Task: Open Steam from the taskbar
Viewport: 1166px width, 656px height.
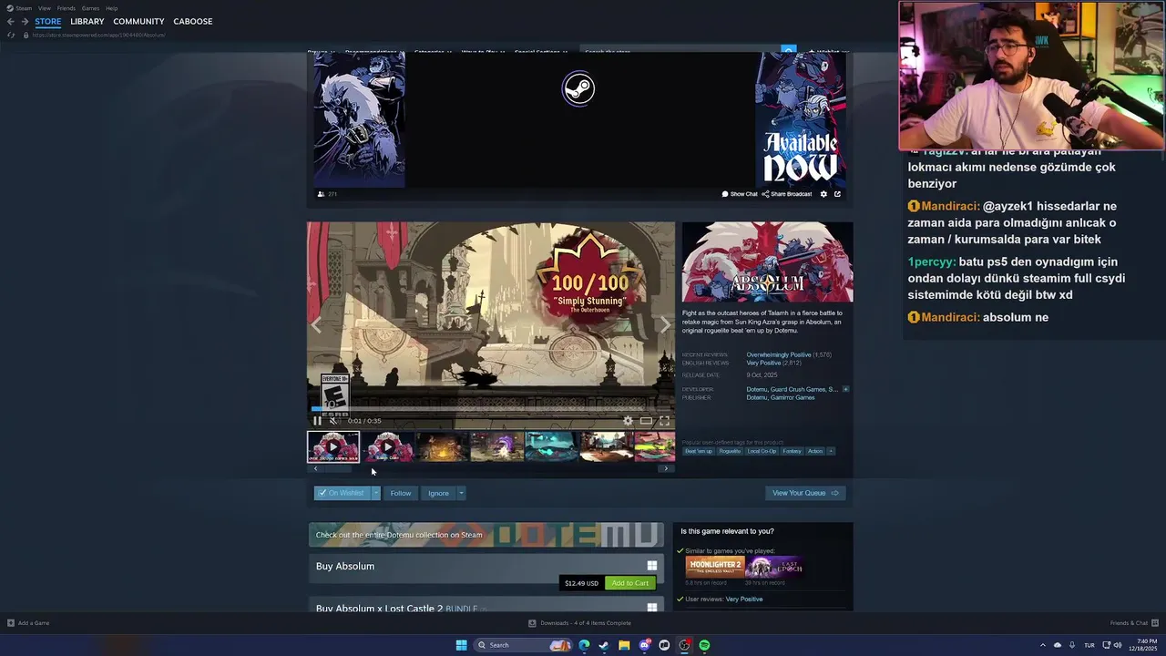Action: pyautogui.click(x=604, y=645)
